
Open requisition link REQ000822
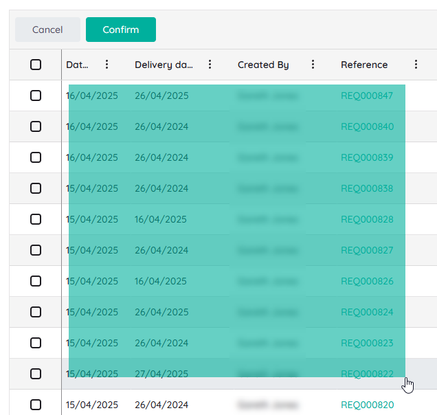click(367, 374)
